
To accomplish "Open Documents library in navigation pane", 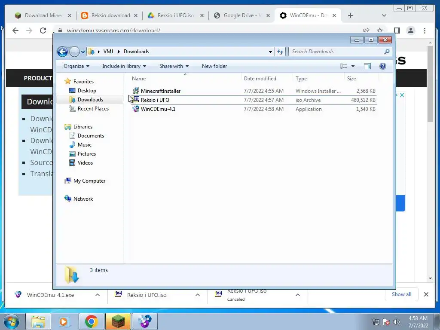I will (x=91, y=135).
